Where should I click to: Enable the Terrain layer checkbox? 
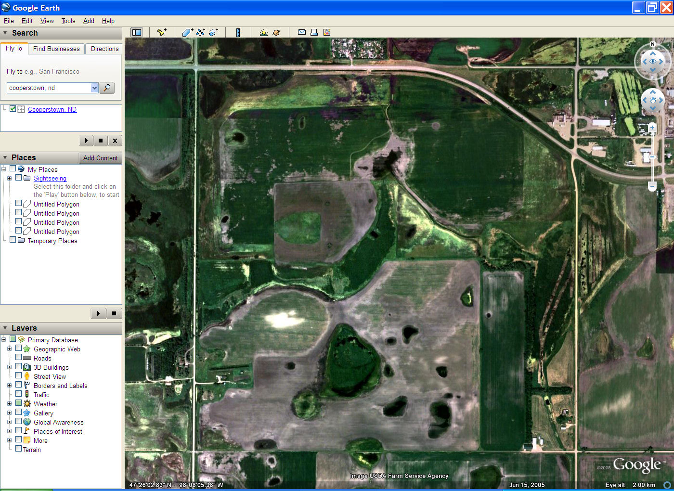(x=19, y=449)
